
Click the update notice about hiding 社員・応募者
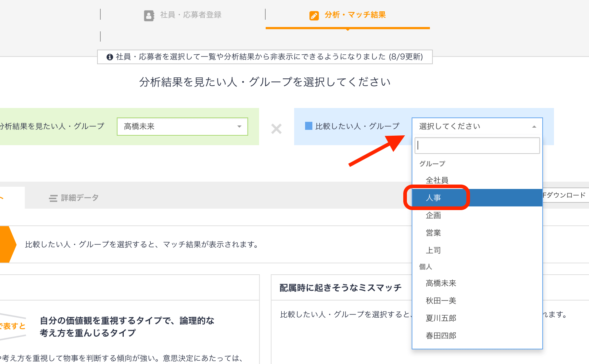[x=264, y=57]
